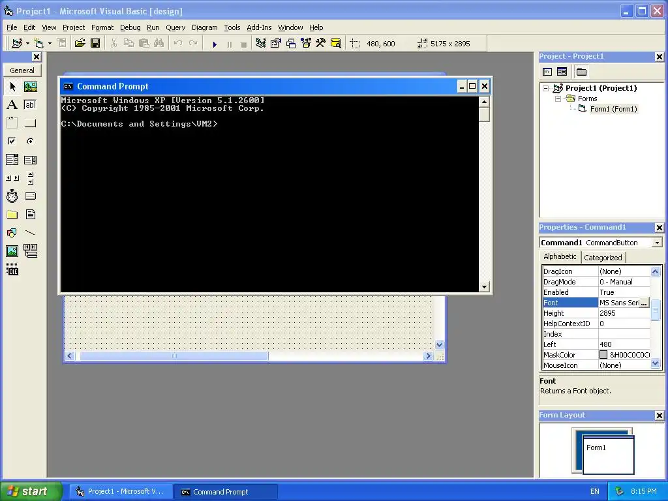Open the Project menu
This screenshot has height=501, width=668.
[x=74, y=27]
